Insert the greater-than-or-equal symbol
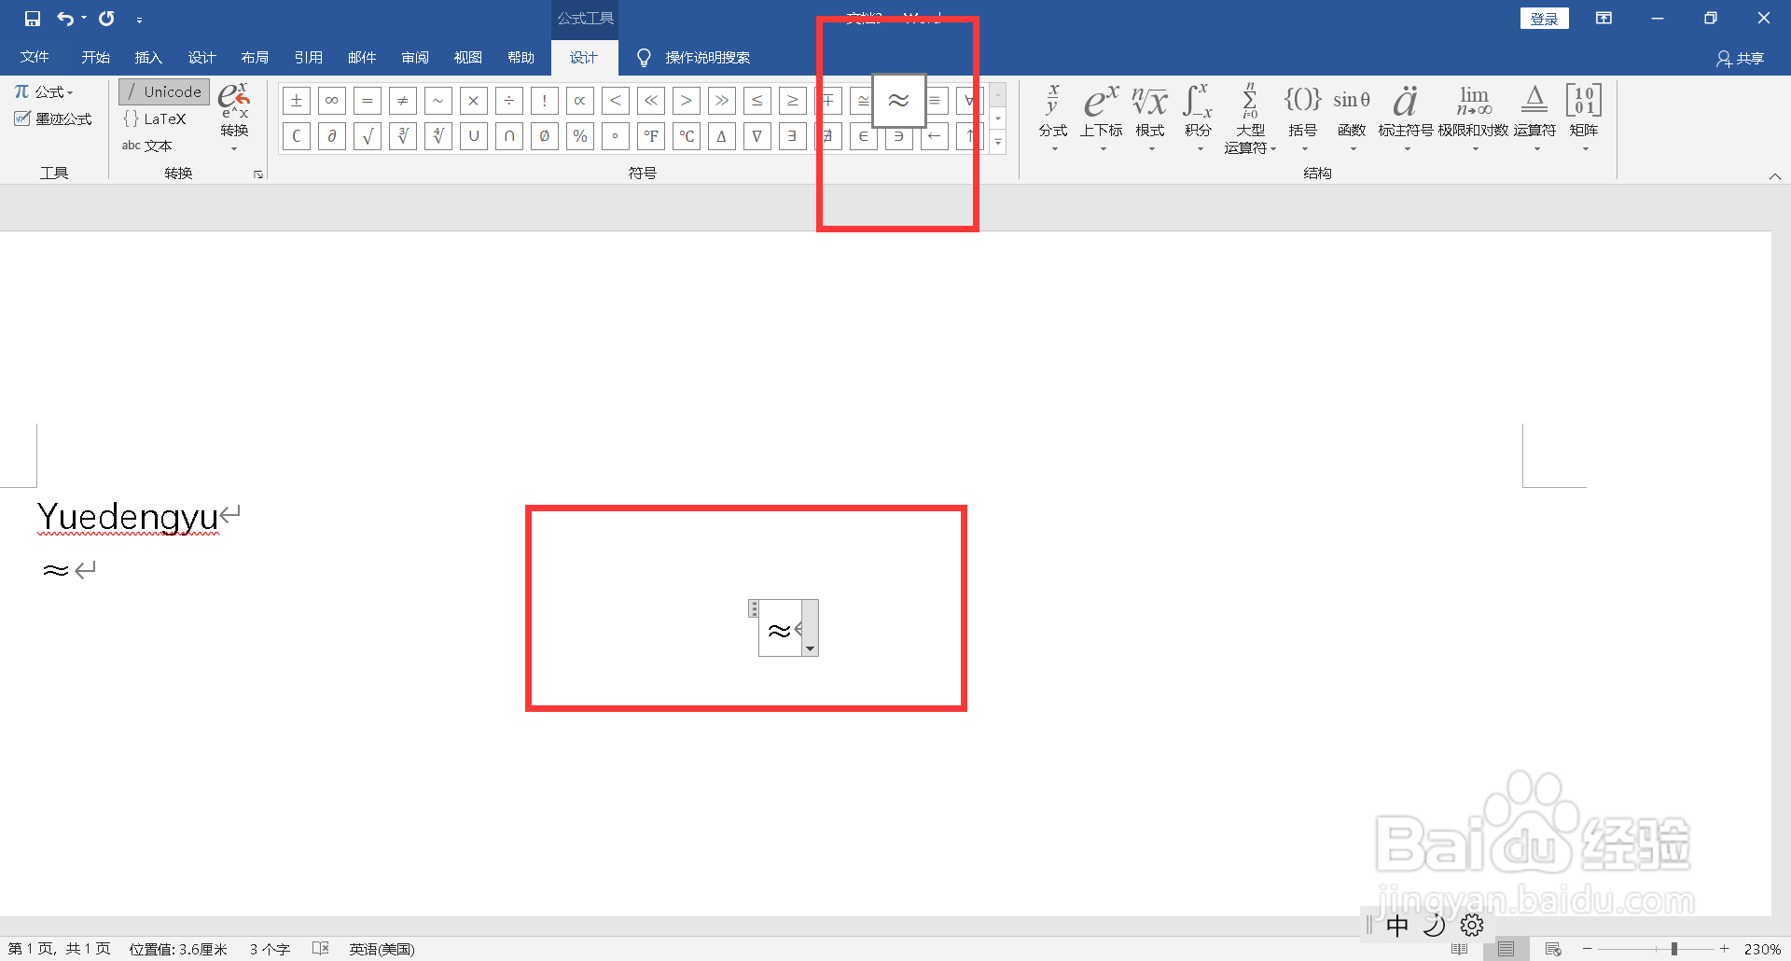The height and width of the screenshot is (961, 1791). point(792,101)
